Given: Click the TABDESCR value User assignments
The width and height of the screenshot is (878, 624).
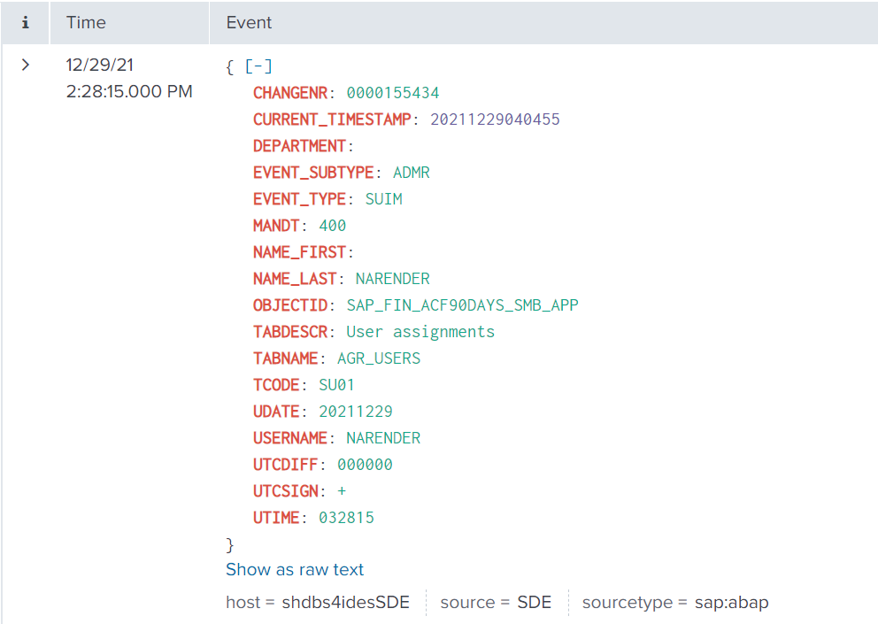Looking at the screenshot, I should 420,332.
